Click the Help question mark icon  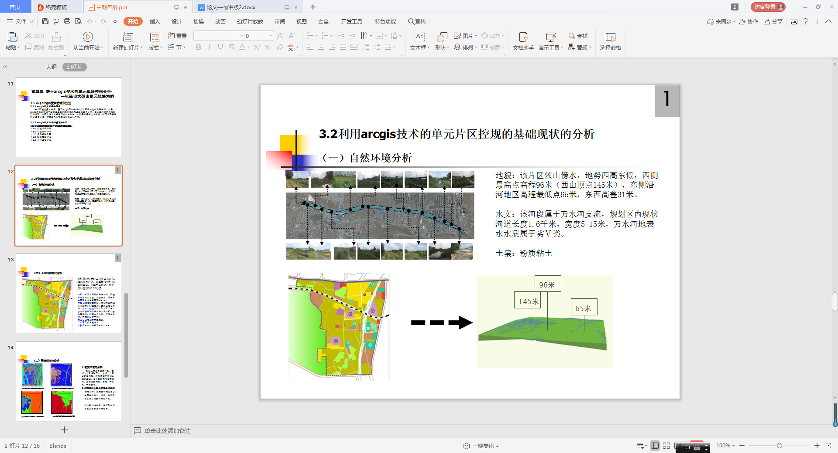click(x=805, y=21)
